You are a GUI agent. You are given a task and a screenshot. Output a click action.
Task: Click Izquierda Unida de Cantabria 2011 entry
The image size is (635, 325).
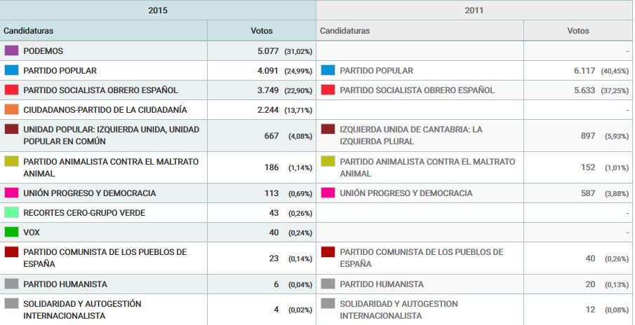click(x=411, y=135)
